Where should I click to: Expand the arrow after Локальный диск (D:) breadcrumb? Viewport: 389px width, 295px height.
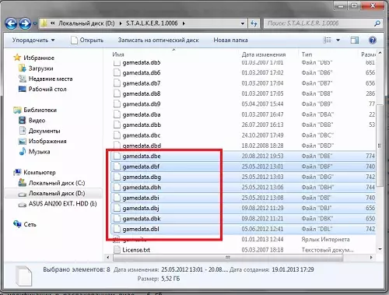coord(121,23)
